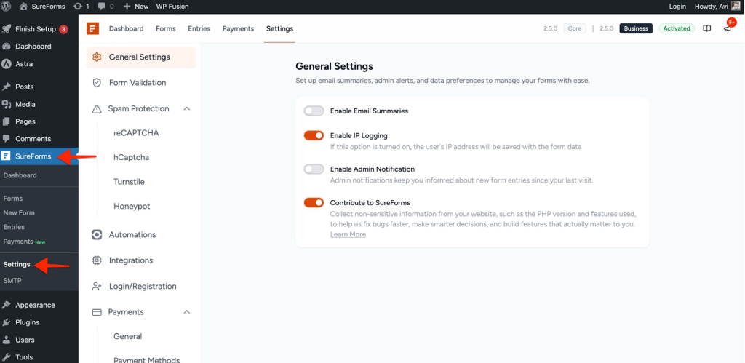745x363 pixels.
Task: Open Honeypot settings
Action: [132, 206]
